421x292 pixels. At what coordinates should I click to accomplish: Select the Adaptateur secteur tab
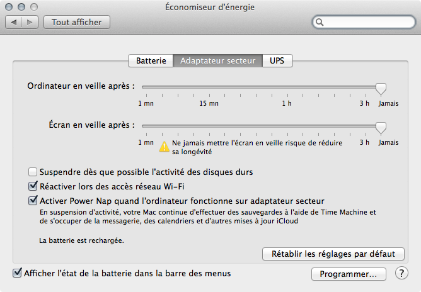point(217,61)
